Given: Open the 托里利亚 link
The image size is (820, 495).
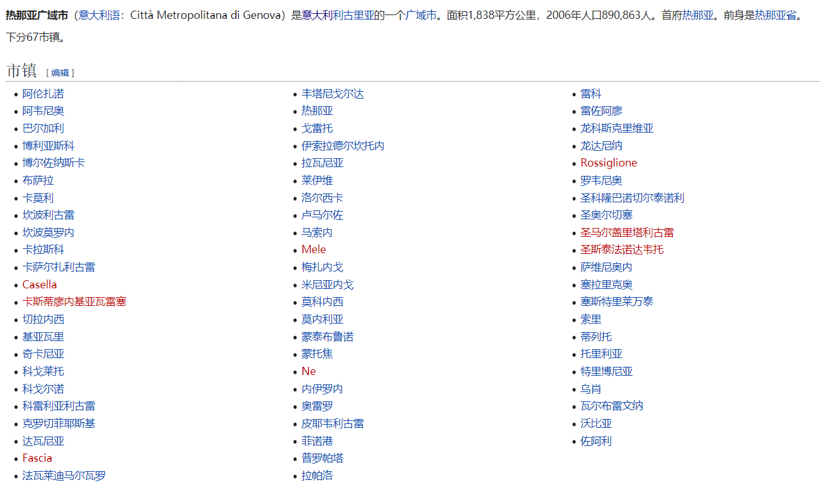Looking at the screenshot, I should coord(601,354).
